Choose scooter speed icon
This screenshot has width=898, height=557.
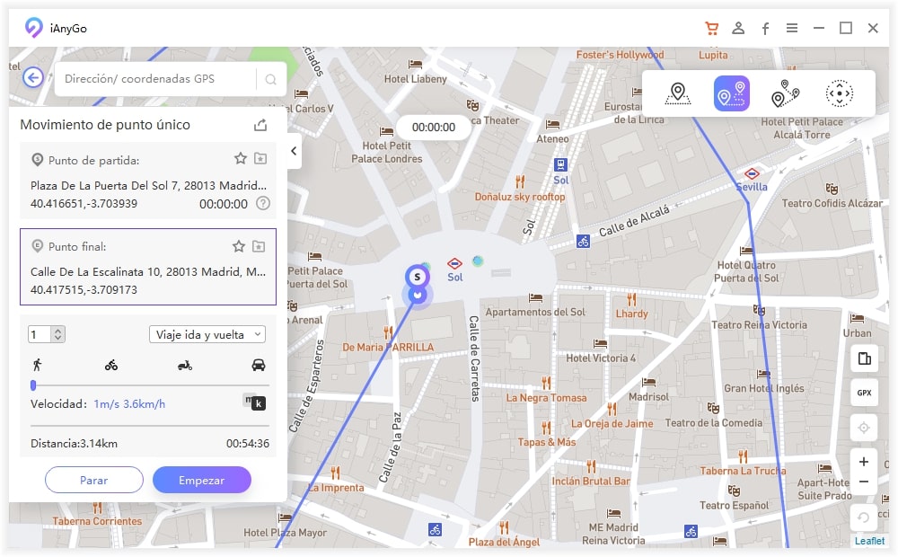(x=184, y=365)
